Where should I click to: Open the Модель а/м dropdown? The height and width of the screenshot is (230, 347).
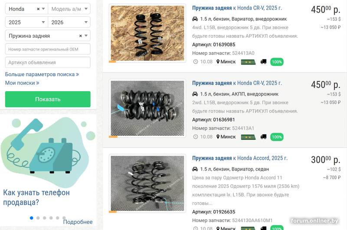click(69, 9)
